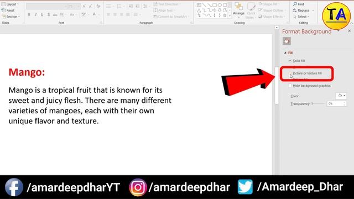The height and width of the screenshot is (199, 354).
Task: Check Hide background graphics box
Action: 290,86
